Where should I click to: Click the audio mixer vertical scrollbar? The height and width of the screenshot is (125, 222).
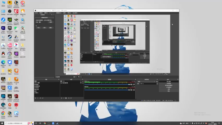click(x=136, y=89)
